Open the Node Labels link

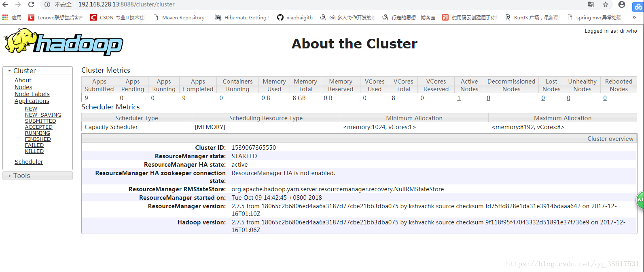pos(32,94)
